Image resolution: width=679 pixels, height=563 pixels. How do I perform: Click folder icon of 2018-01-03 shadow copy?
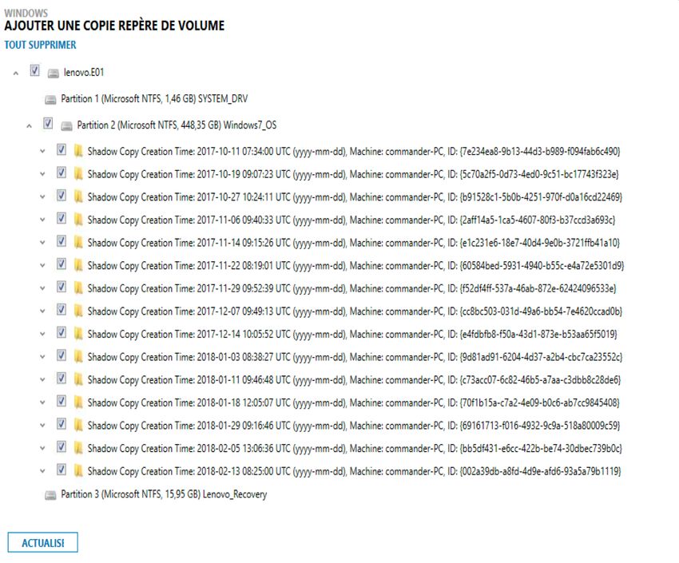[78, 357]
